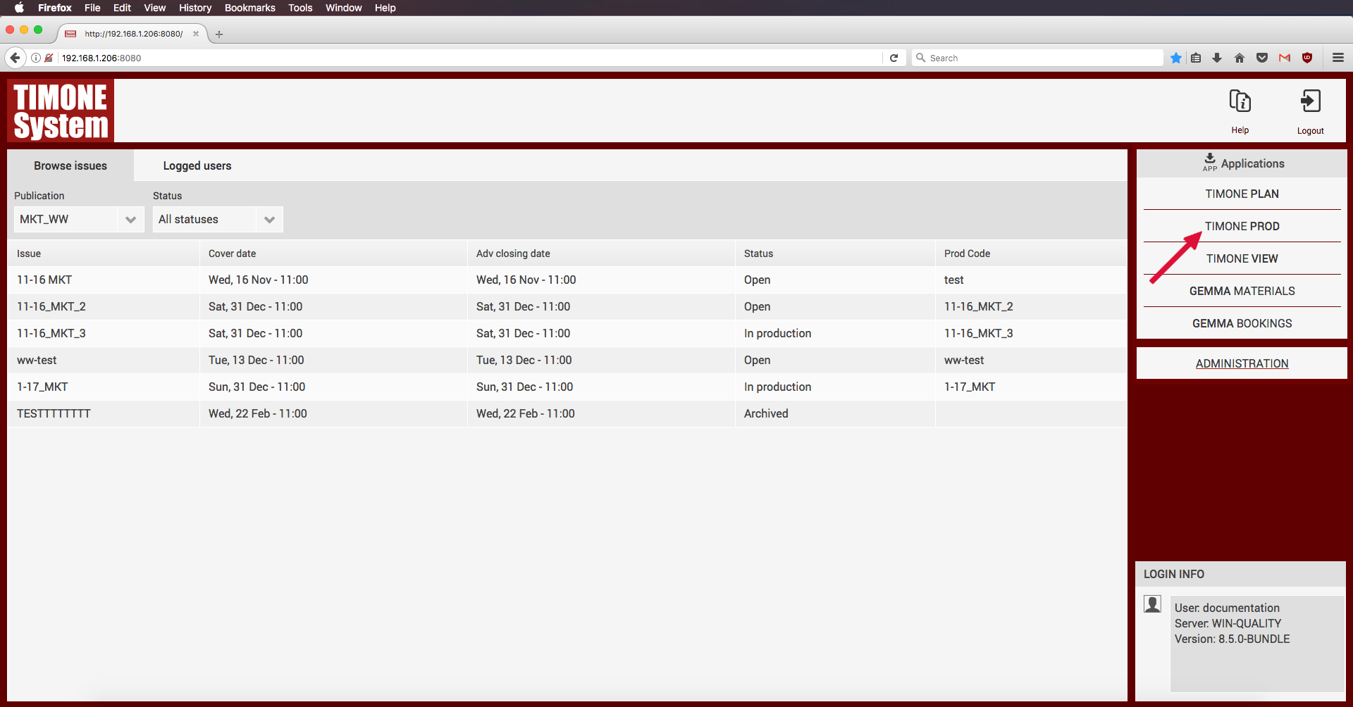Click the Pocket icon in toolbar

click(x=1262, y=58)
